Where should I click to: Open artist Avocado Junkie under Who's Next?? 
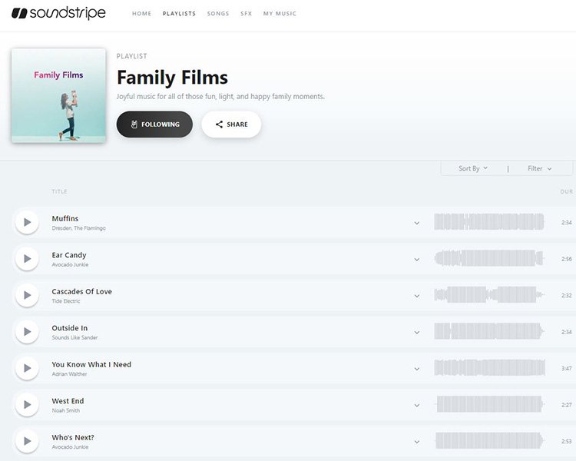point(70,447)
